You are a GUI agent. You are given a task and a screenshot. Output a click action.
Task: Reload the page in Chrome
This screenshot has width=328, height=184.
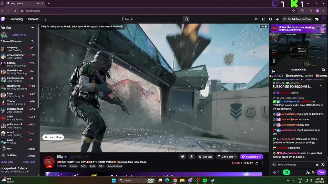coord(15,11)
